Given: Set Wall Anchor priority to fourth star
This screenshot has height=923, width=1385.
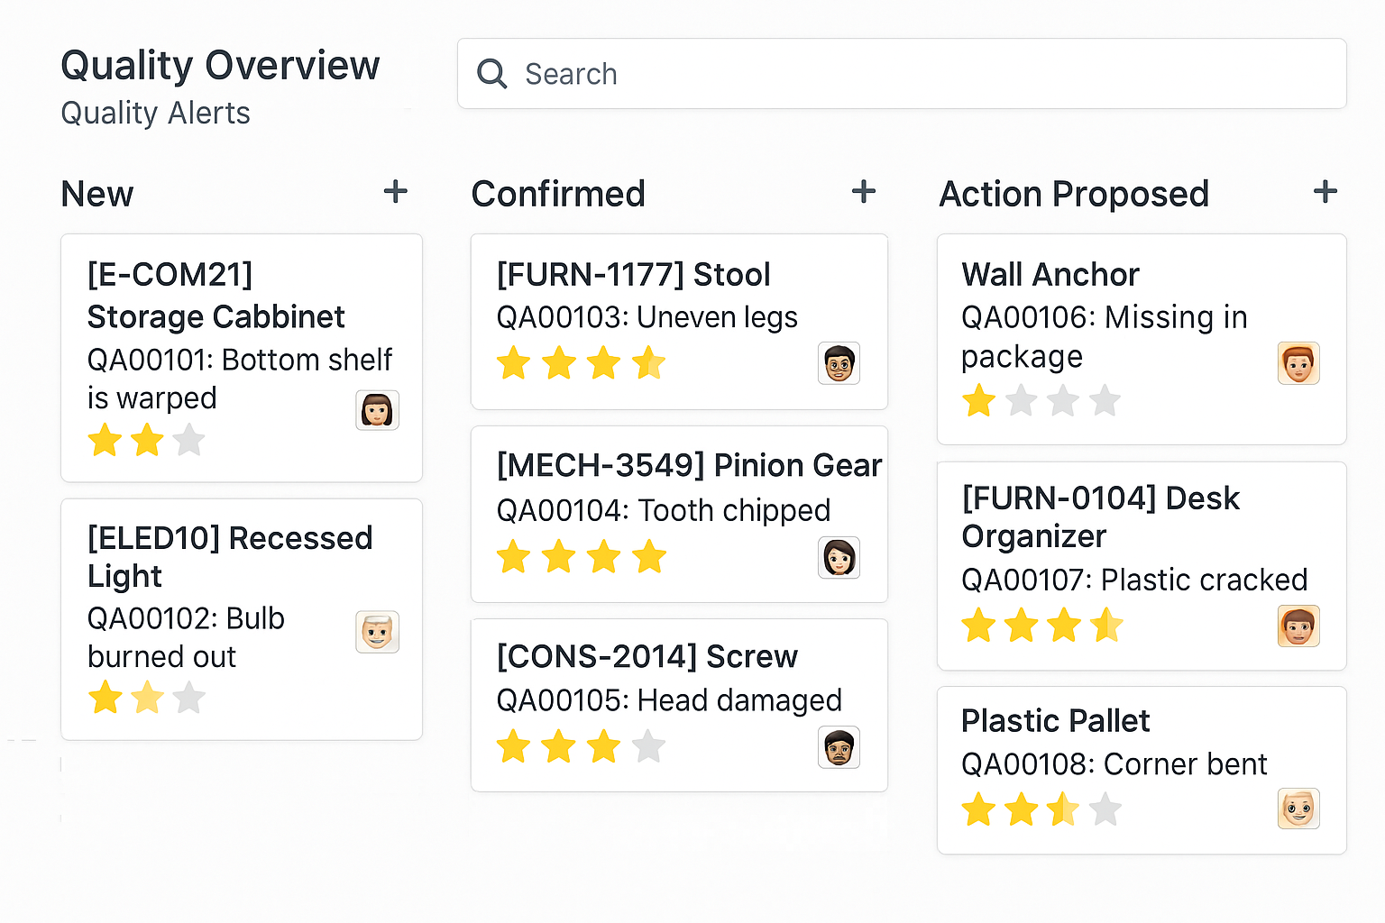Looking at the screenshot, I should coord(1105,400).
